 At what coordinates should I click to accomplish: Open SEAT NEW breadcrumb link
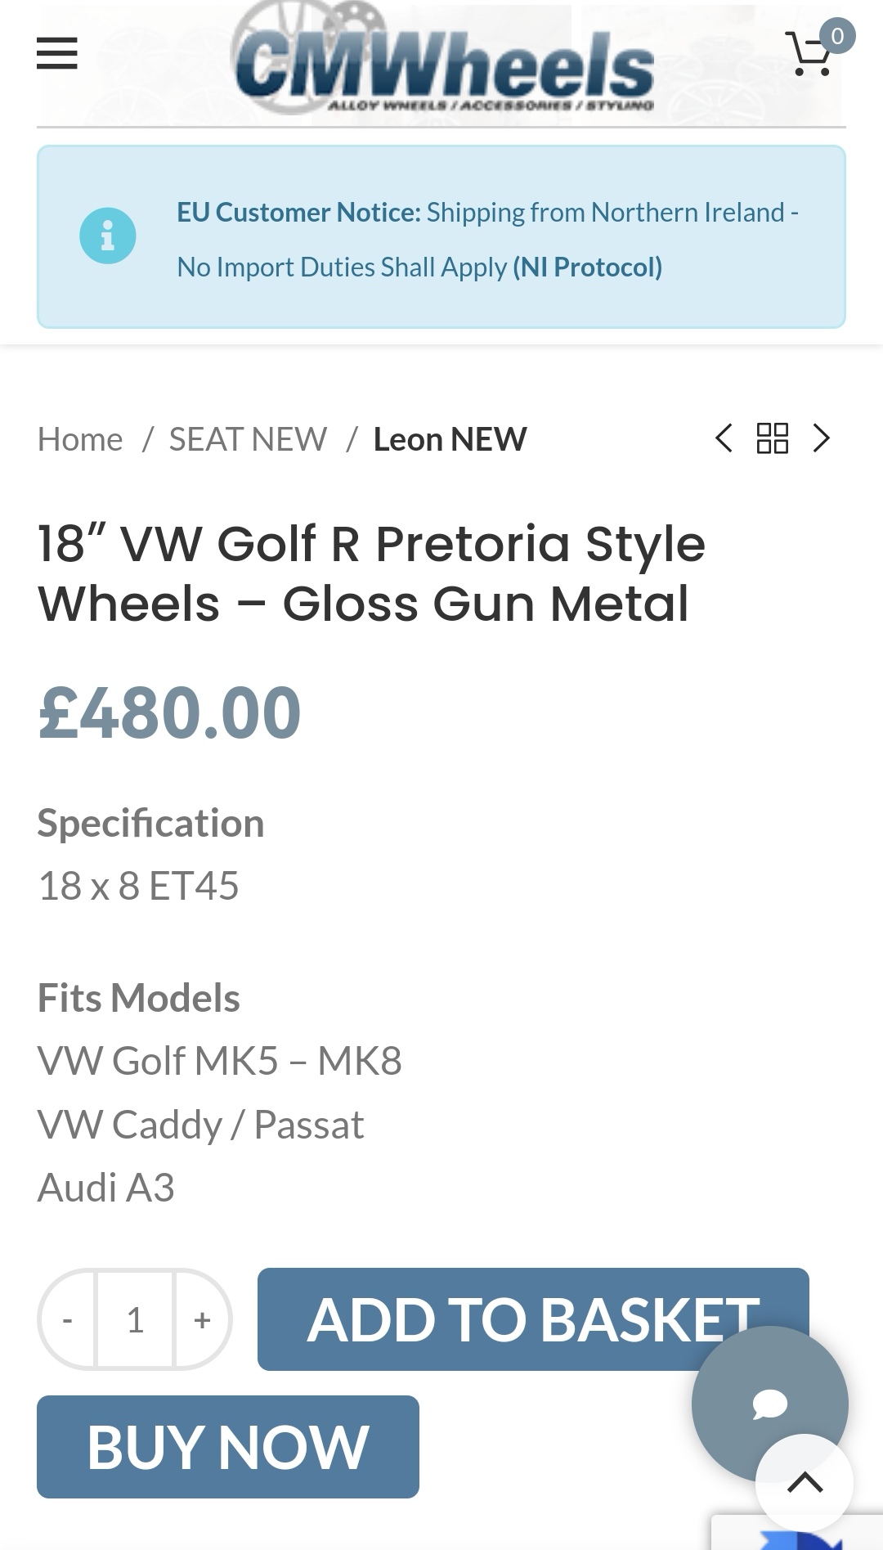pos(248,439)
